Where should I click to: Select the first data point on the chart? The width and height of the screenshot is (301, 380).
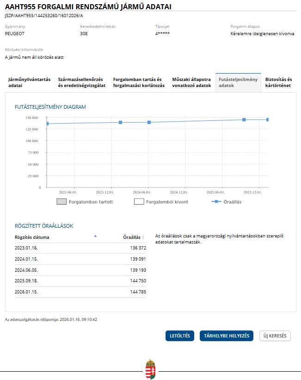pyautogui.click(x=47, y=124)
